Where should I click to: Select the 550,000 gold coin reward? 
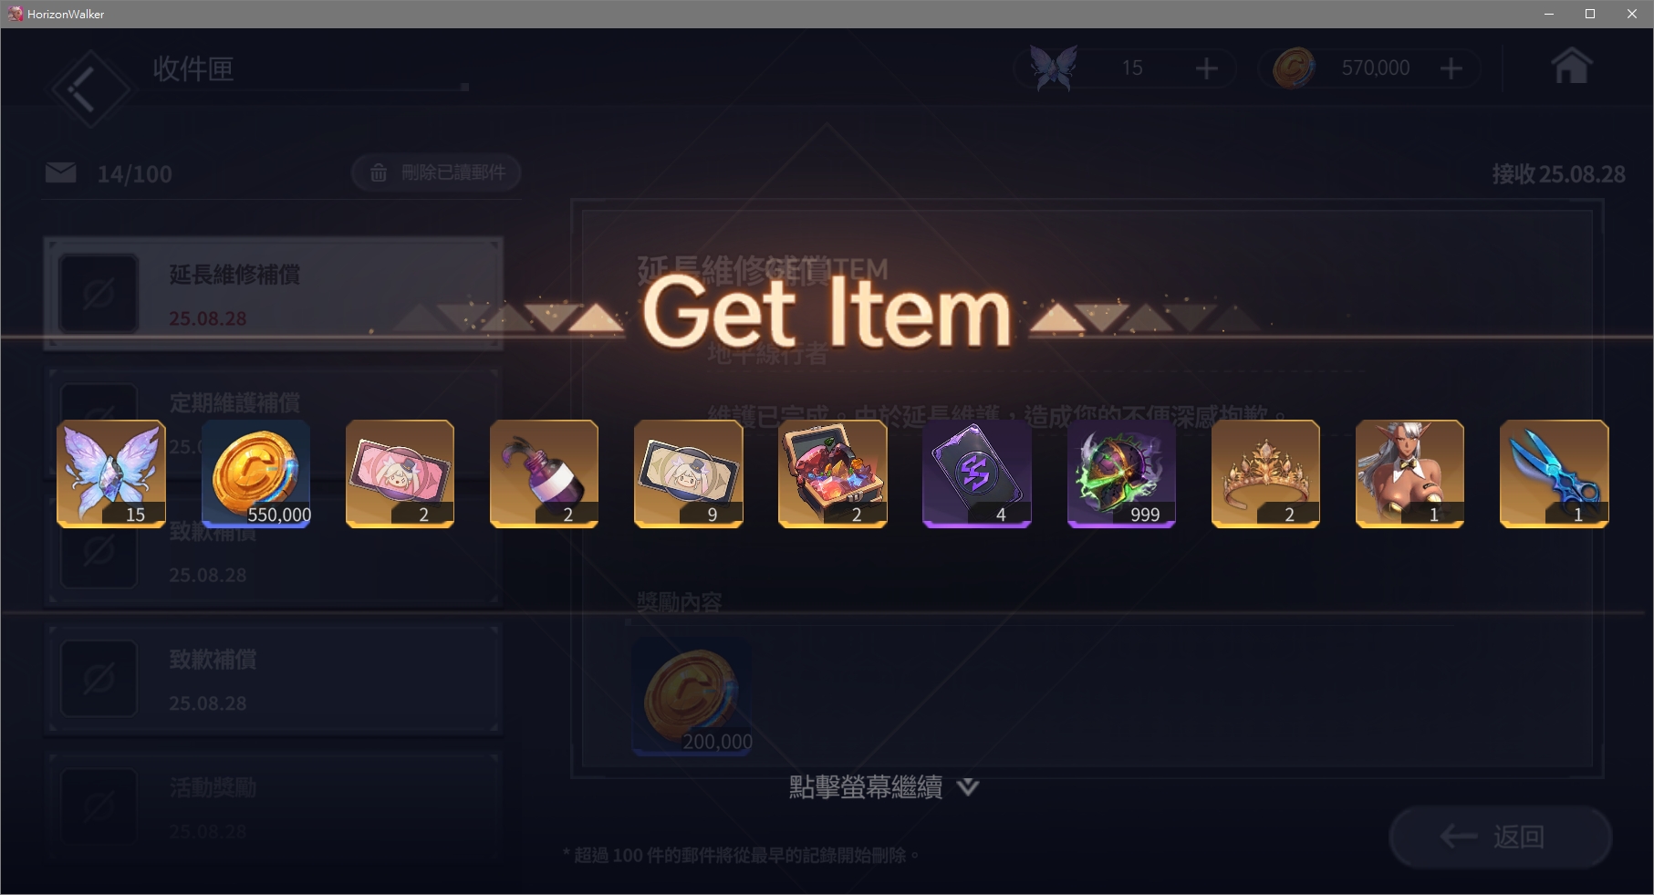point(255,474)
